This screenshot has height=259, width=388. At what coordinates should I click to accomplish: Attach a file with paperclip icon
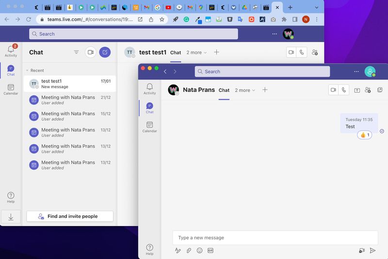tap(189, 251)
